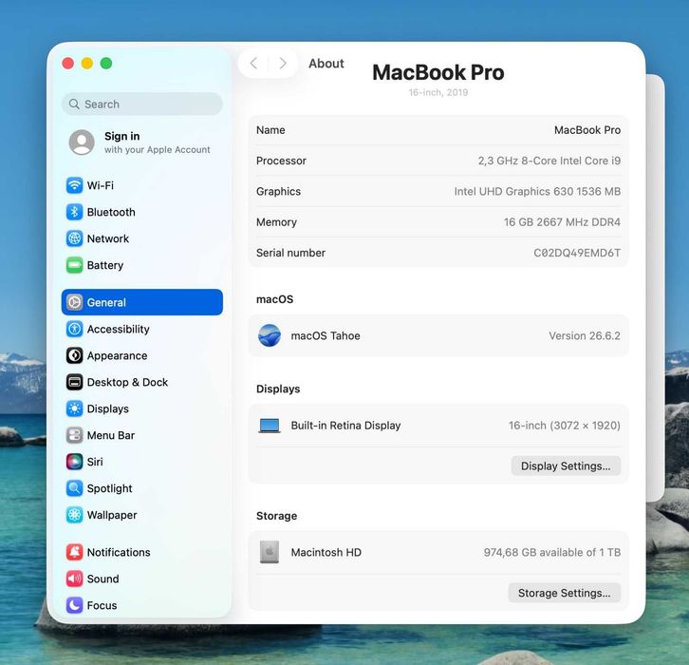Click the Apple Account avatar icon
The height and width of the screenshot is (665, 689).
(82, 142)
